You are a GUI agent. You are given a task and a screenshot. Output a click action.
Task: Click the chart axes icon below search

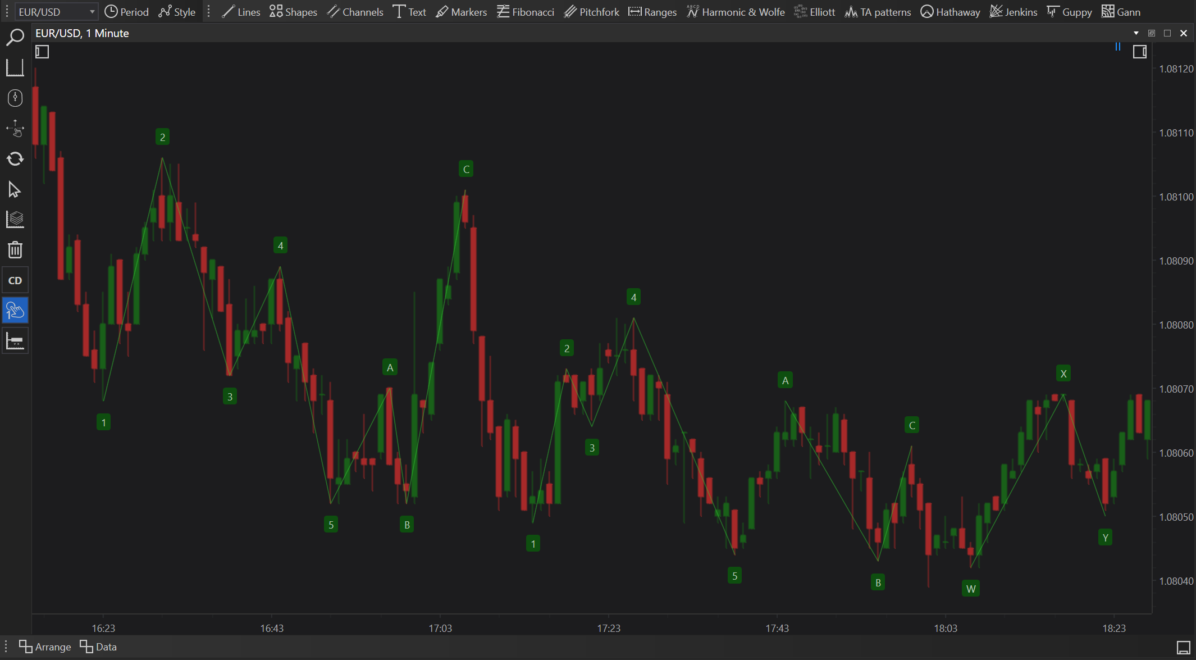coord(15,68)
